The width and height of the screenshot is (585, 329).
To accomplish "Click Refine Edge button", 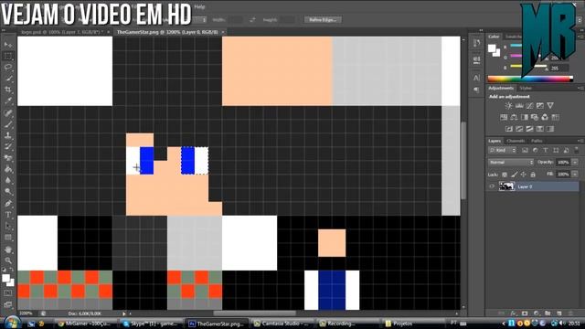I will tap(323, 20).
